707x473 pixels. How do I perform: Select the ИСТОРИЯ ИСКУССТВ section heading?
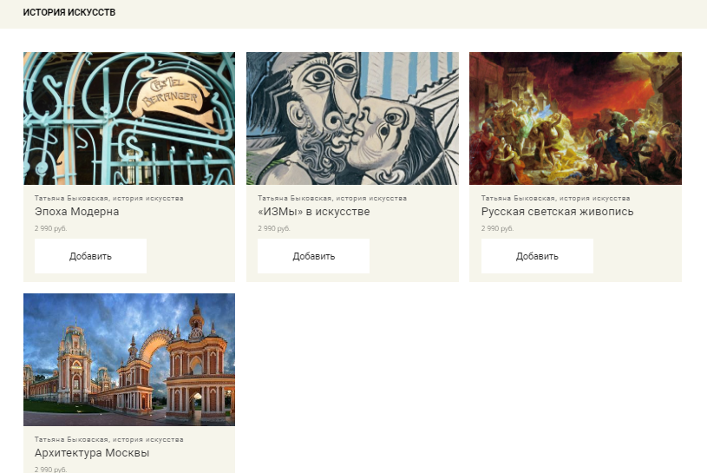tap(69, 13)
